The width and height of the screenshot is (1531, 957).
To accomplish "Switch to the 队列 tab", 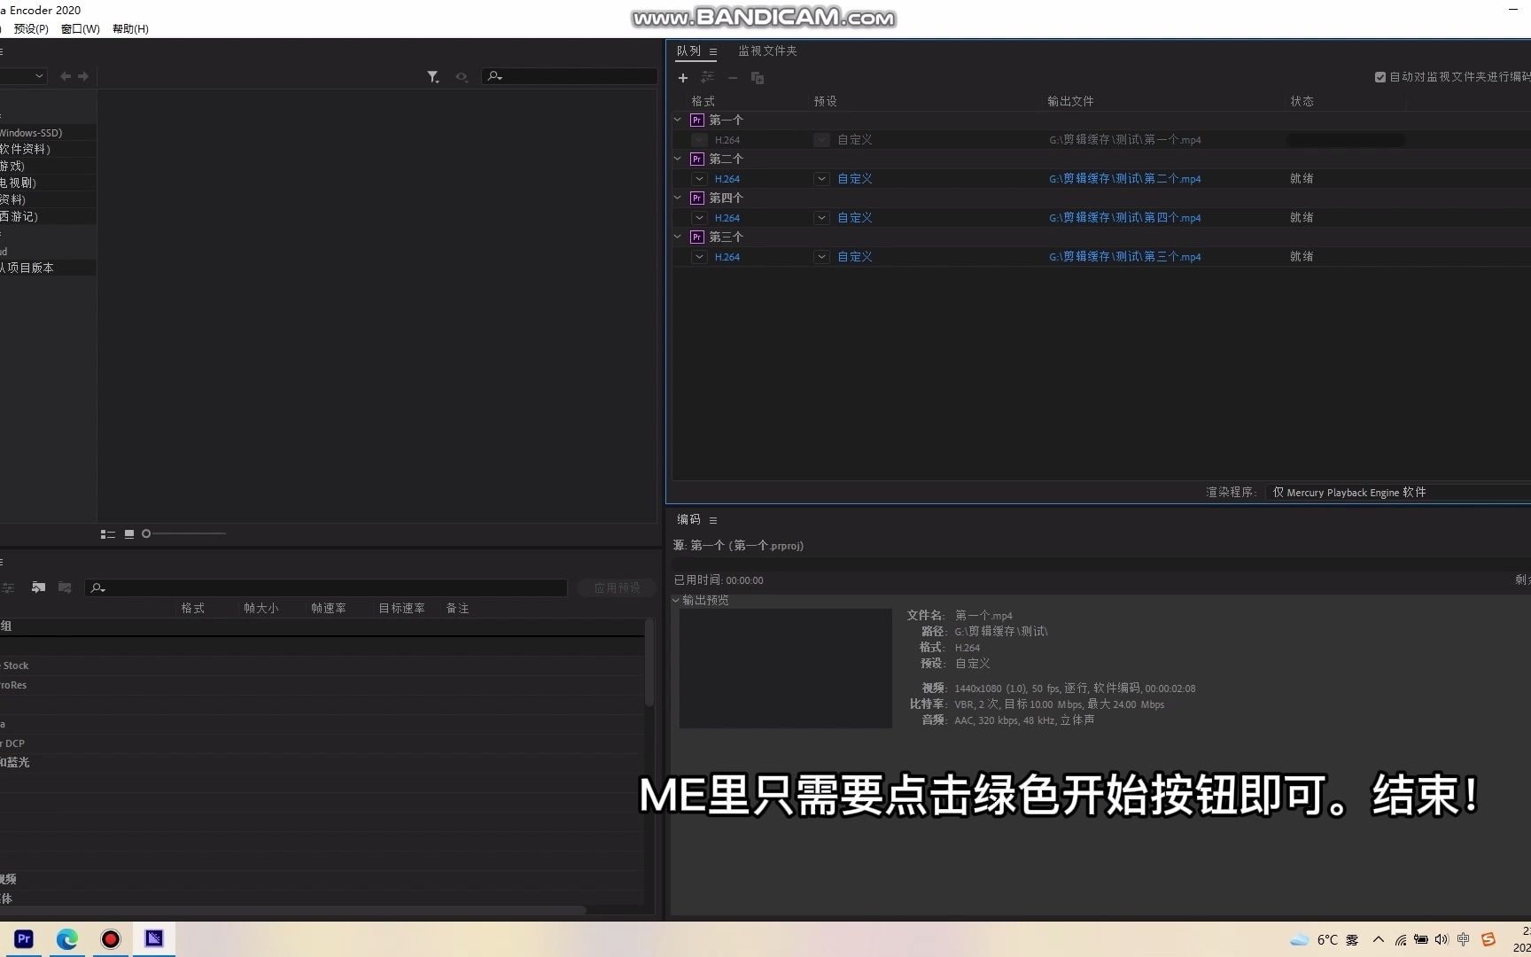I will pos(688,51).
